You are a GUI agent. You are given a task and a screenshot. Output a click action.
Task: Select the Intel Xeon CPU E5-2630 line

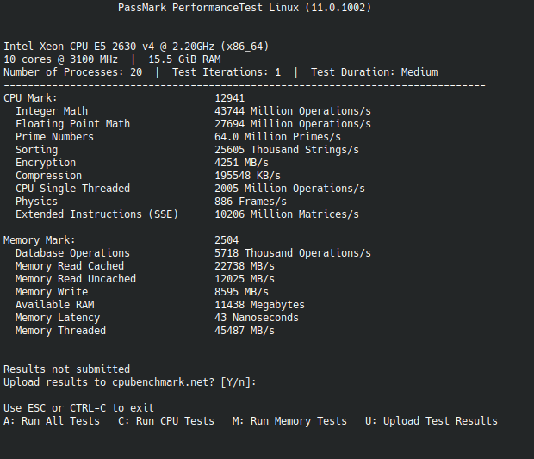136,47
